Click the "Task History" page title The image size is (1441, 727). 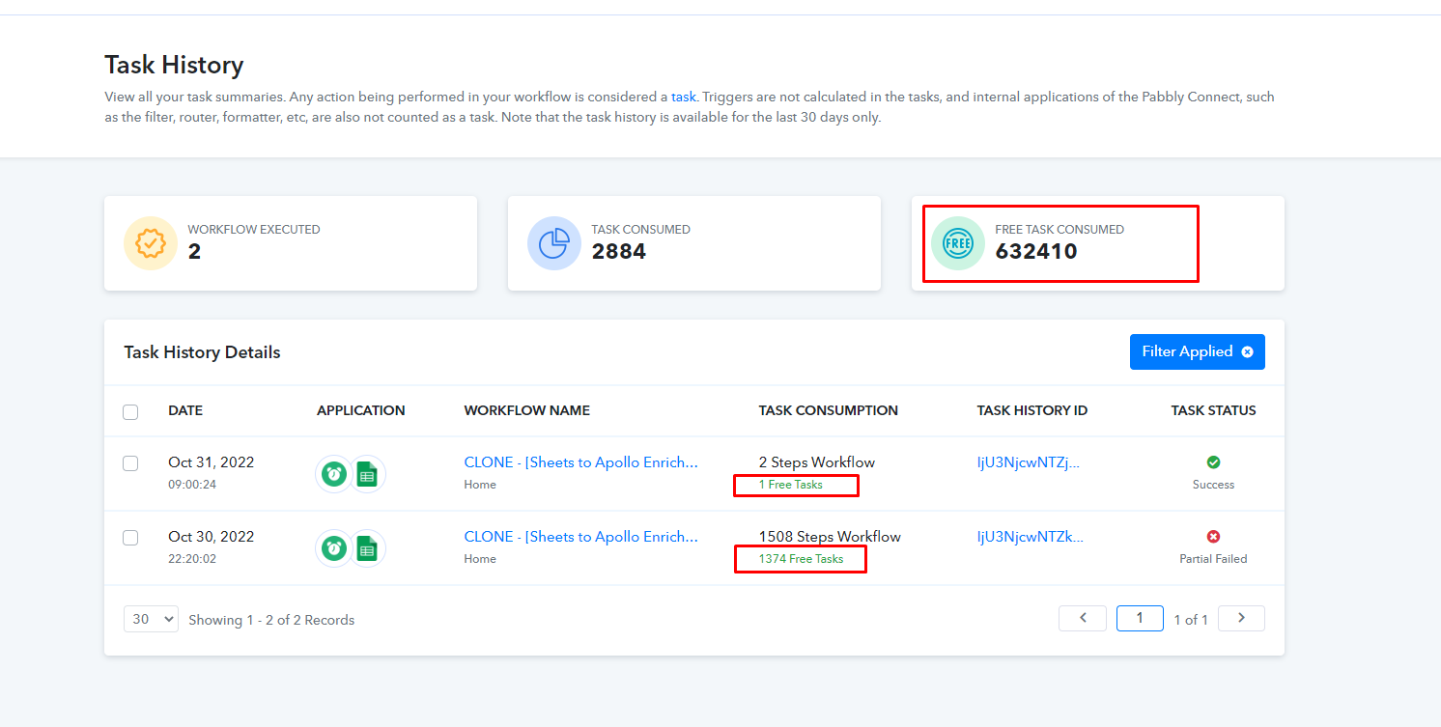pyautogui.click(x=174, y=65)
